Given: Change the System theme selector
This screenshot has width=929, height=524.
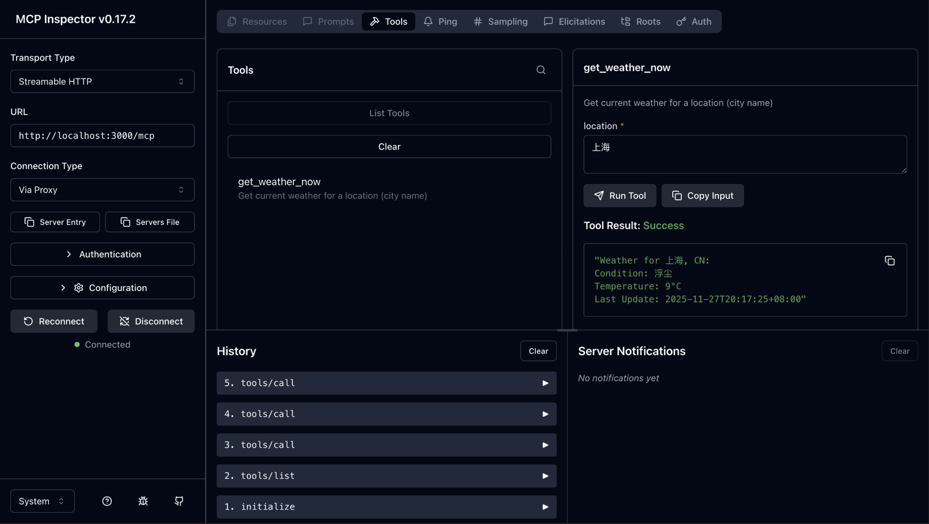Looking at the screenshot, I should click(42, 501).
